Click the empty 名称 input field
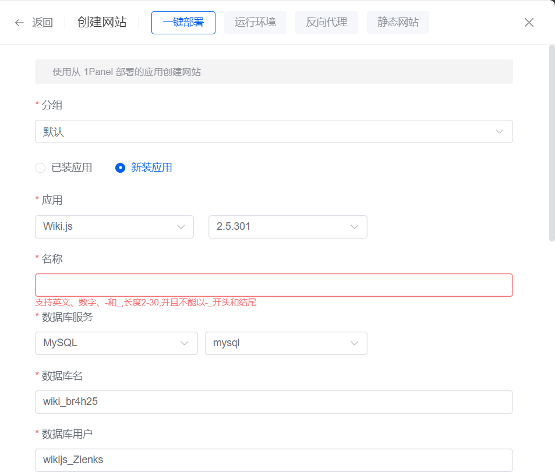 click(274, 285)
